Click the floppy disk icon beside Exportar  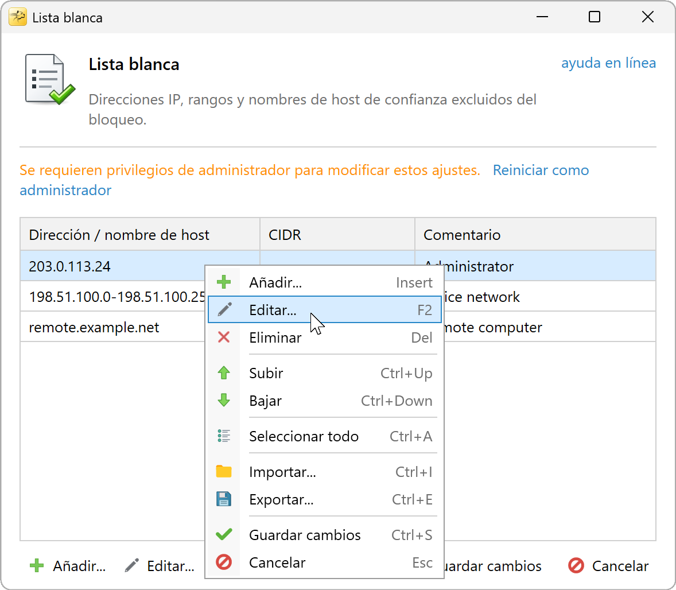224,499
